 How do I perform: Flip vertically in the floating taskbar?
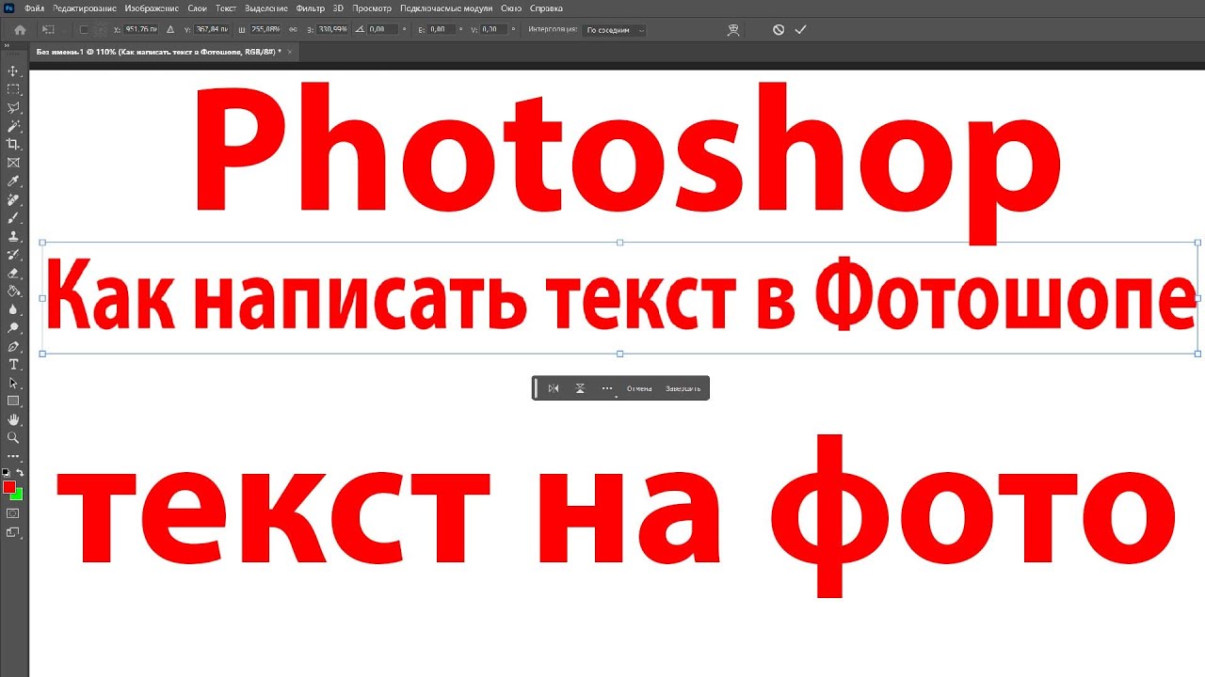[581, 388]
